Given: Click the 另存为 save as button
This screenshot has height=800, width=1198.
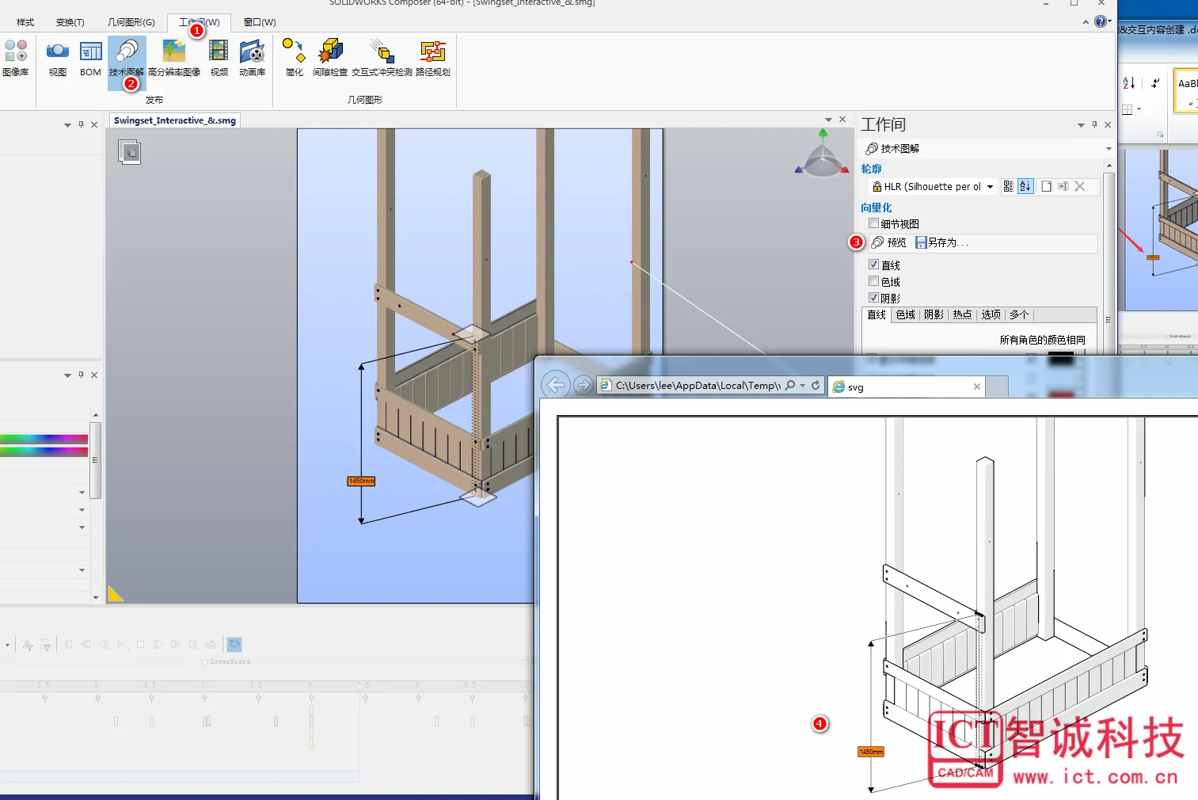Looking at the screenshot, I should pos(941,242).
